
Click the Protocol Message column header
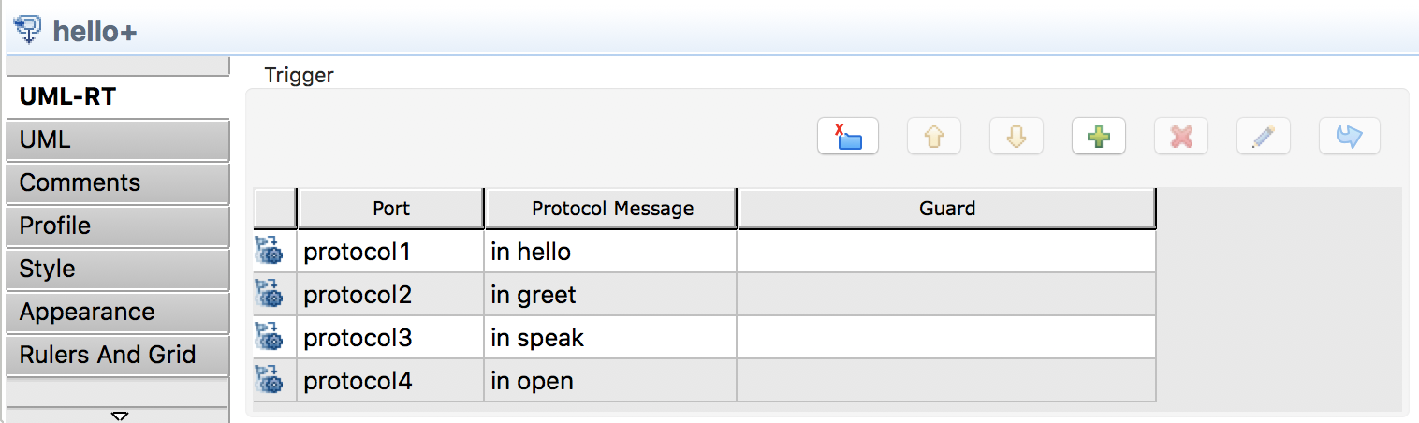click(x=612, y=209)
